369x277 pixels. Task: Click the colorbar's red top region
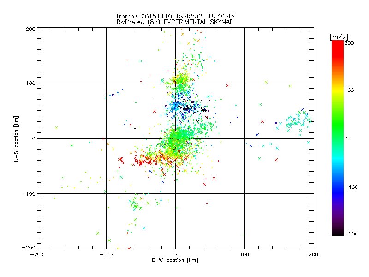(x=338, y=48)
